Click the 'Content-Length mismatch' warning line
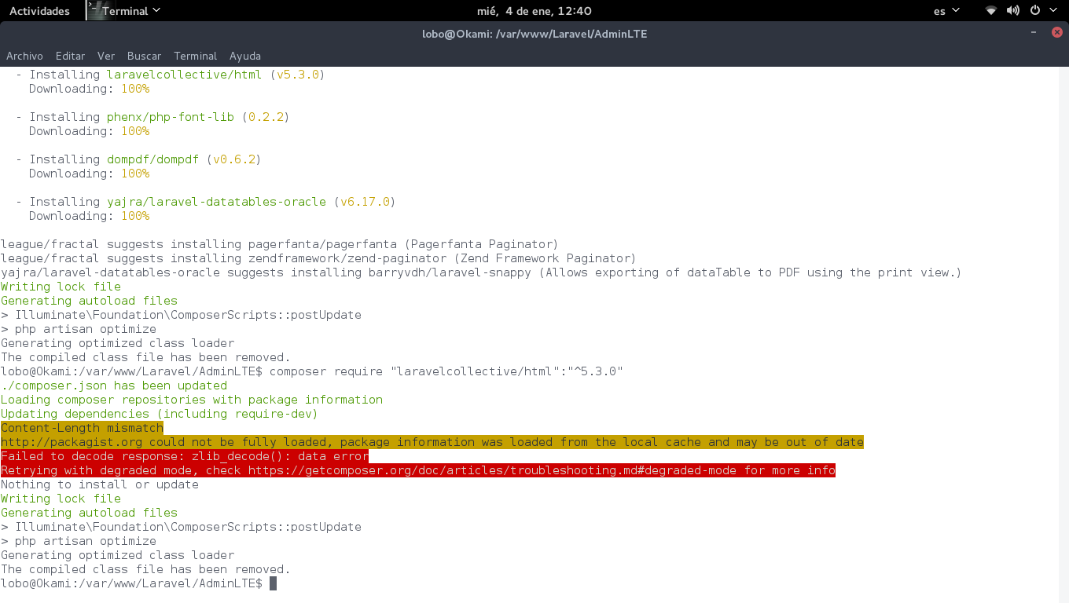 coord(82,428)
